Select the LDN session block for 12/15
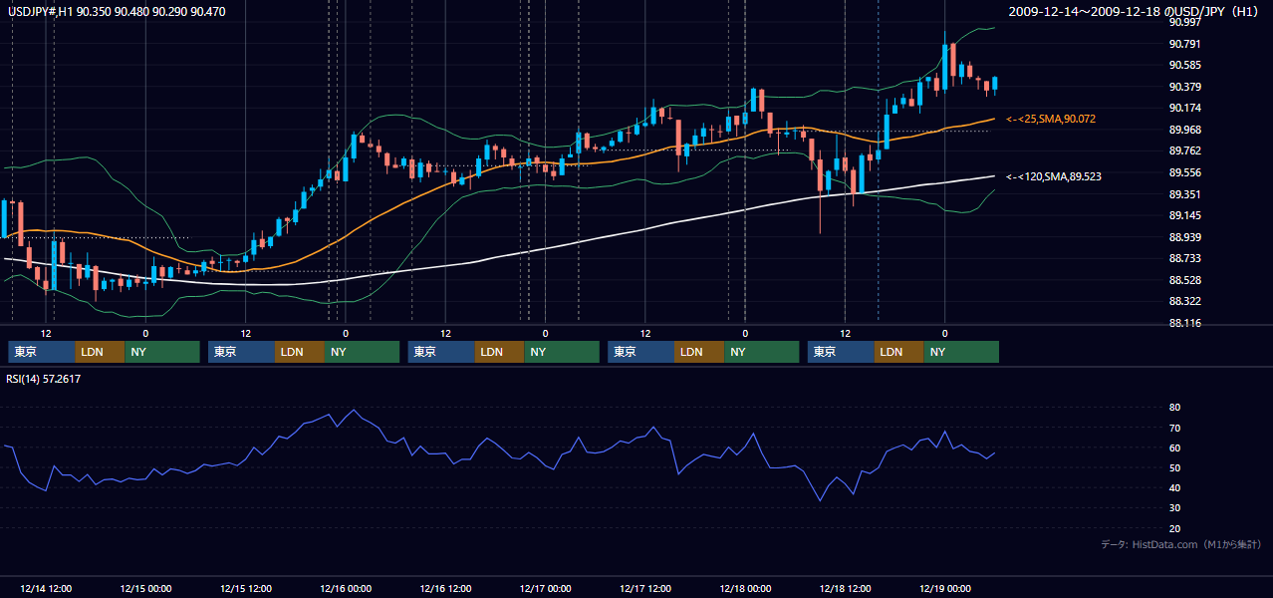1273x598 pixels. point(300,352)
